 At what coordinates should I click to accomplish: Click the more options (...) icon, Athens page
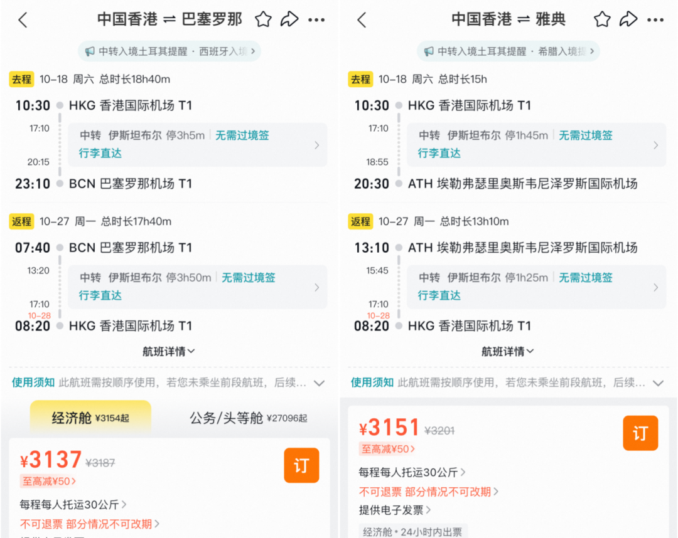[655, 19]
